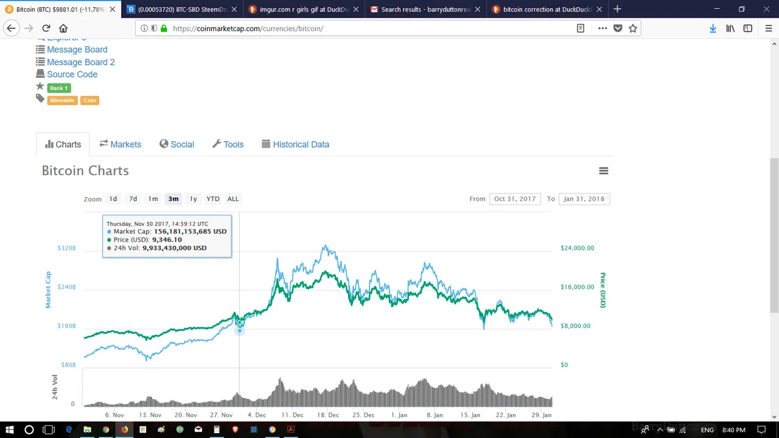The height and width of the screenshot is (438, 779).
Task: Open the Firefox library menu
Action: pyautogui.click(x=730, y=28)
